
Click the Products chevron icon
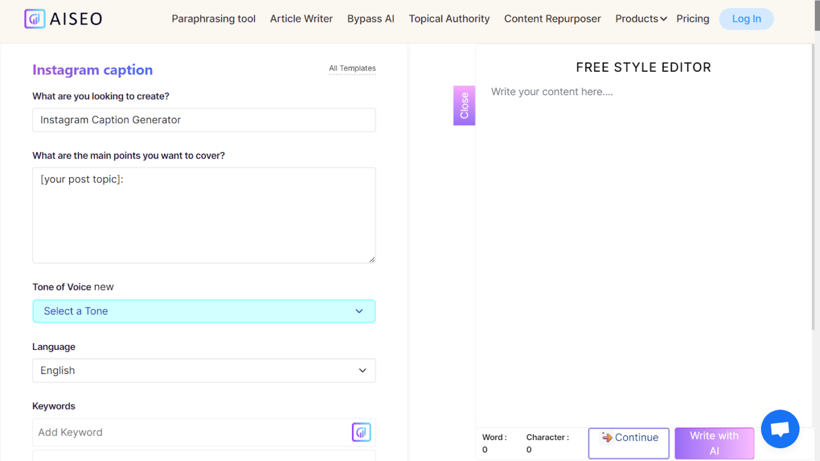(x=664, y=19)
